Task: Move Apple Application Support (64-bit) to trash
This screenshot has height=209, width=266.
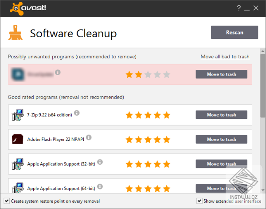Action: click(221, 188)
